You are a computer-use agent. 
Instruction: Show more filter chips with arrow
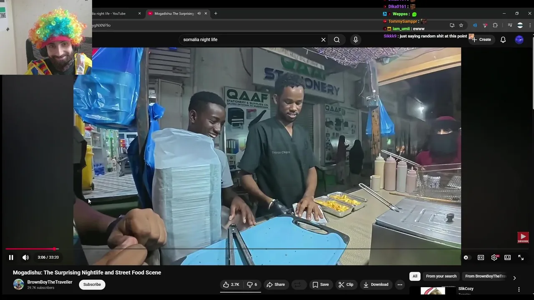click(514, 278)
